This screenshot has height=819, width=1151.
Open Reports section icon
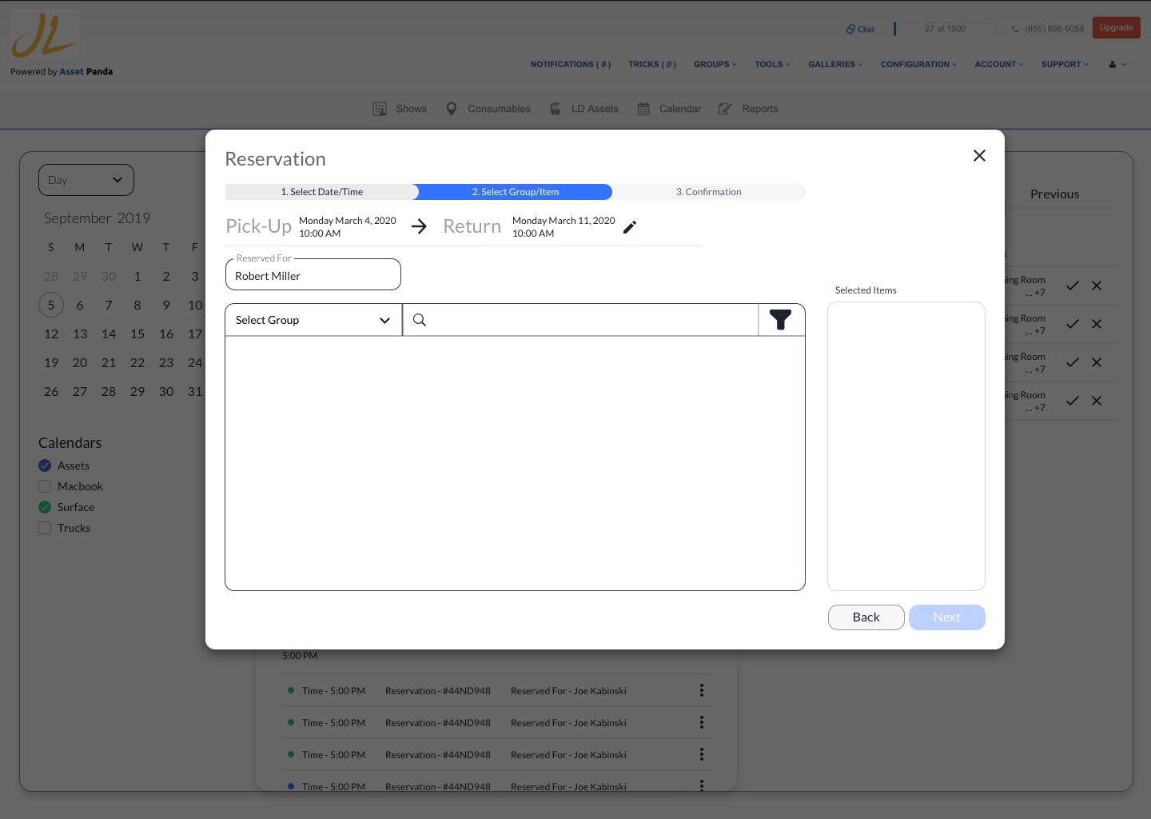point(725,109)
